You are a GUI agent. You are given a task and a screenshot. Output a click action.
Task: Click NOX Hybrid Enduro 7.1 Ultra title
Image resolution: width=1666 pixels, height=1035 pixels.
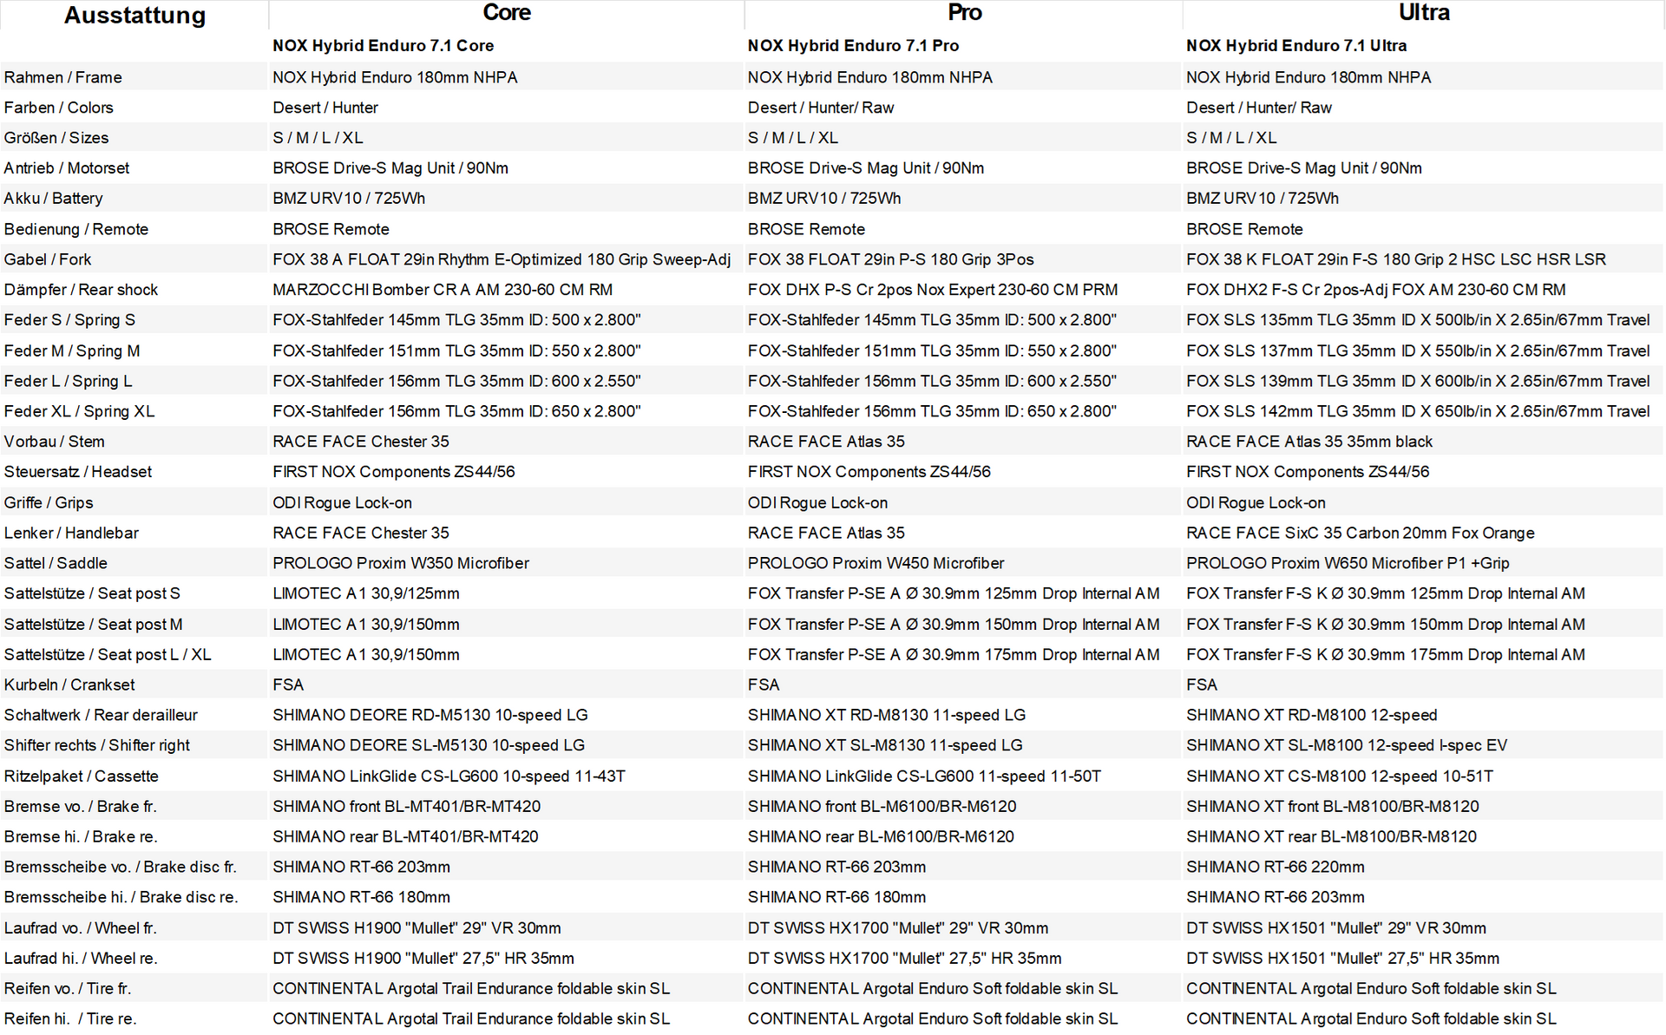pos(1296,46)
